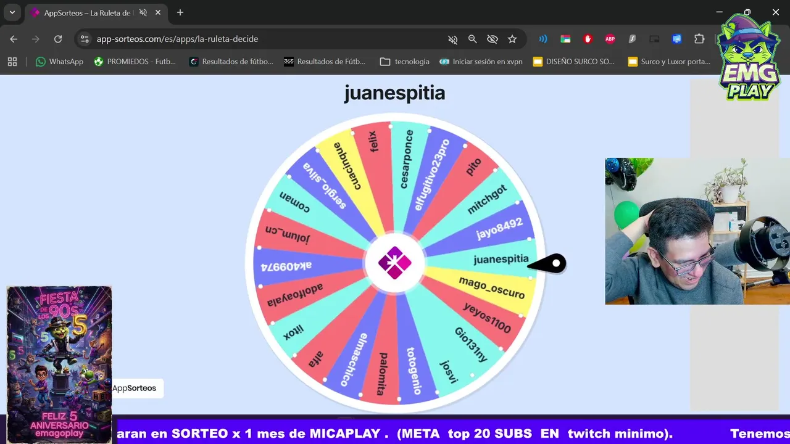Expand the tecnologia bookmarks folder
The height and width of the screenshot is (444, 790).
[405, 62]
